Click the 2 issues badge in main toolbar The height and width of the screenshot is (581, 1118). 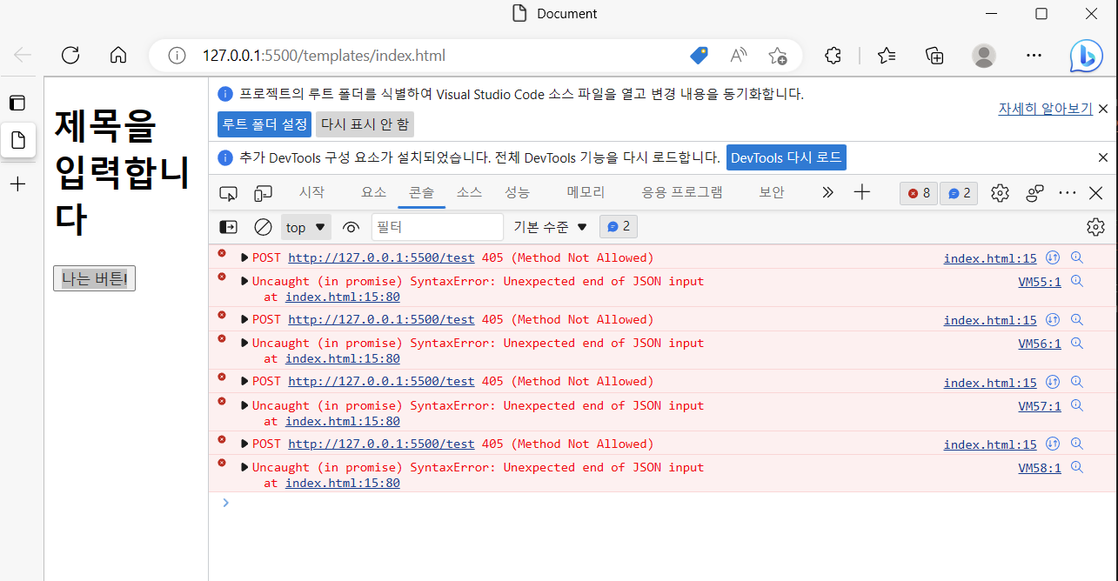point(959,193)
